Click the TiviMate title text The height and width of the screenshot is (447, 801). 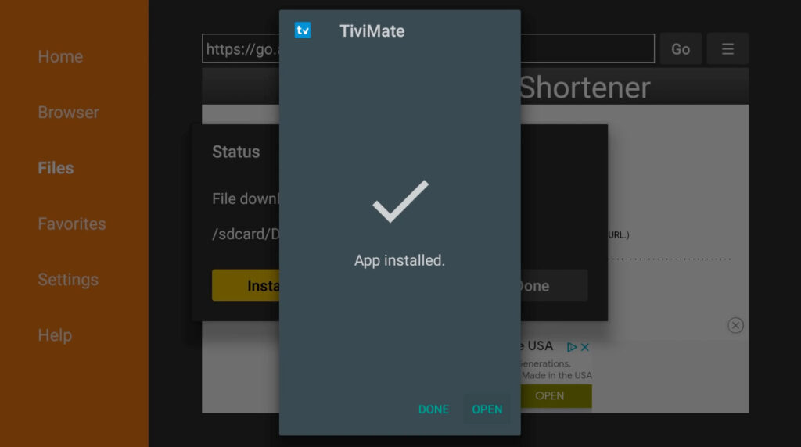[372, 31]
